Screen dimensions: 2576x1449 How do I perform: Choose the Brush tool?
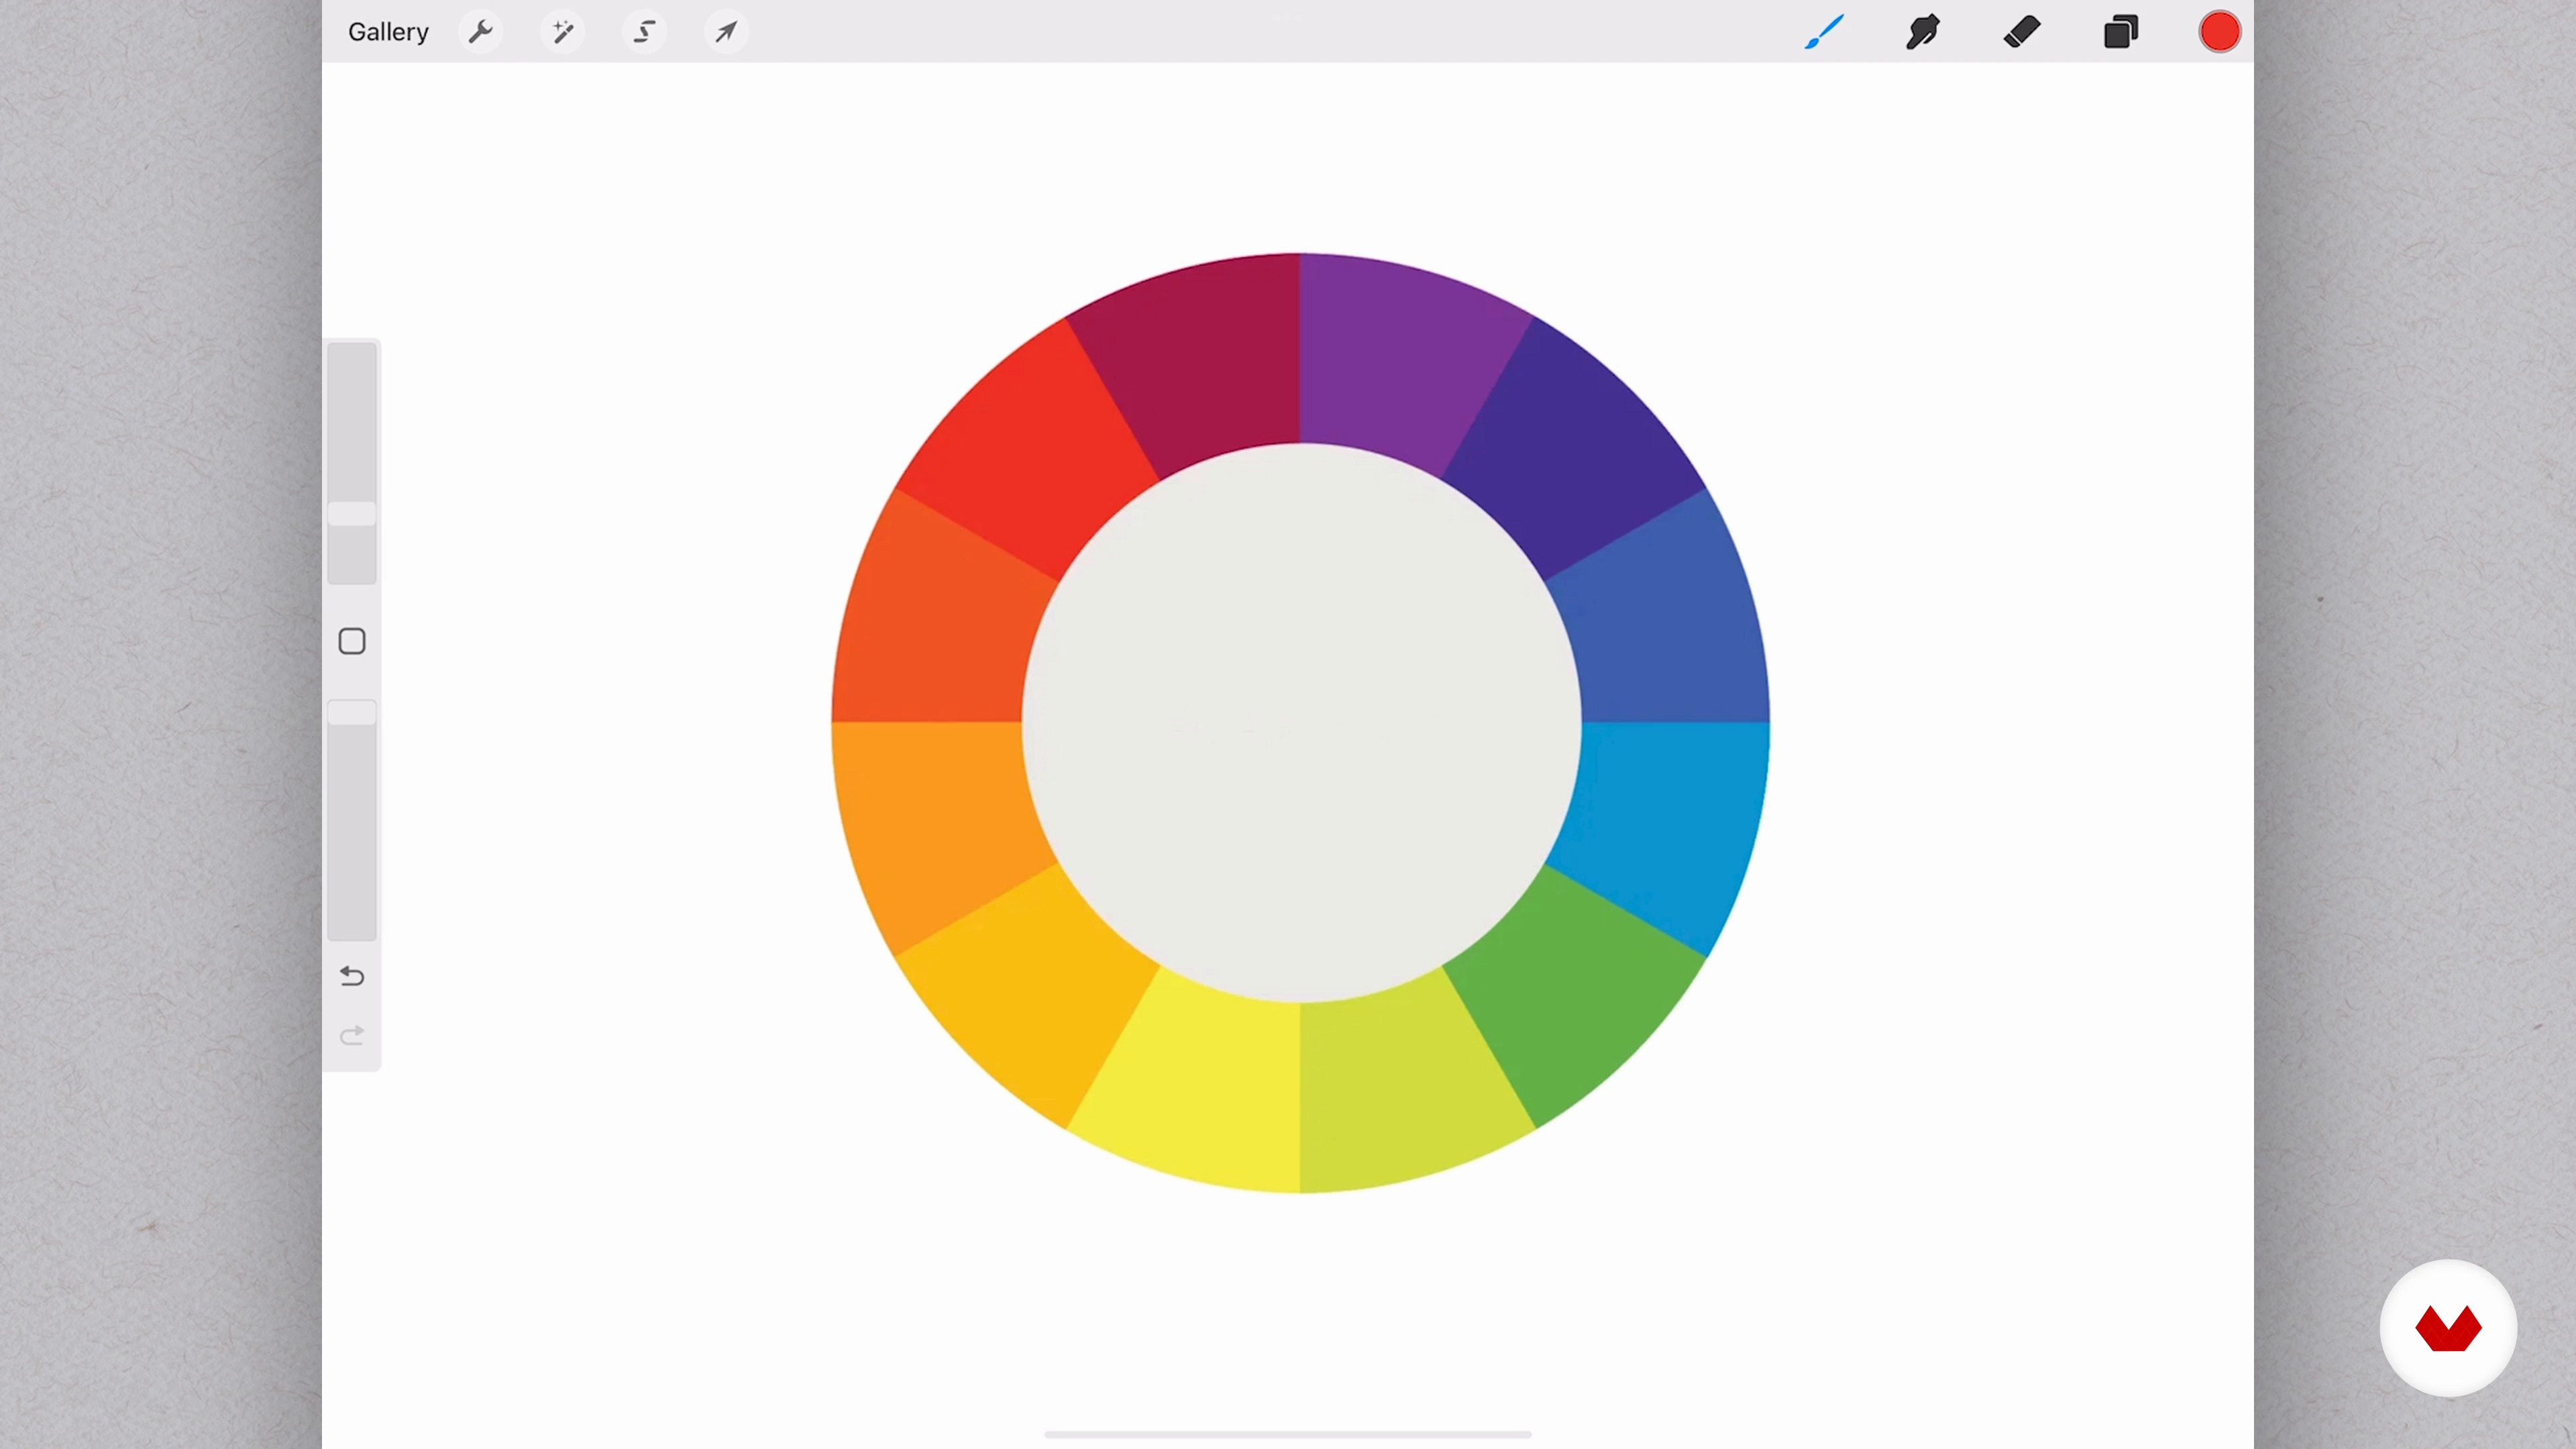[1824, 32]
